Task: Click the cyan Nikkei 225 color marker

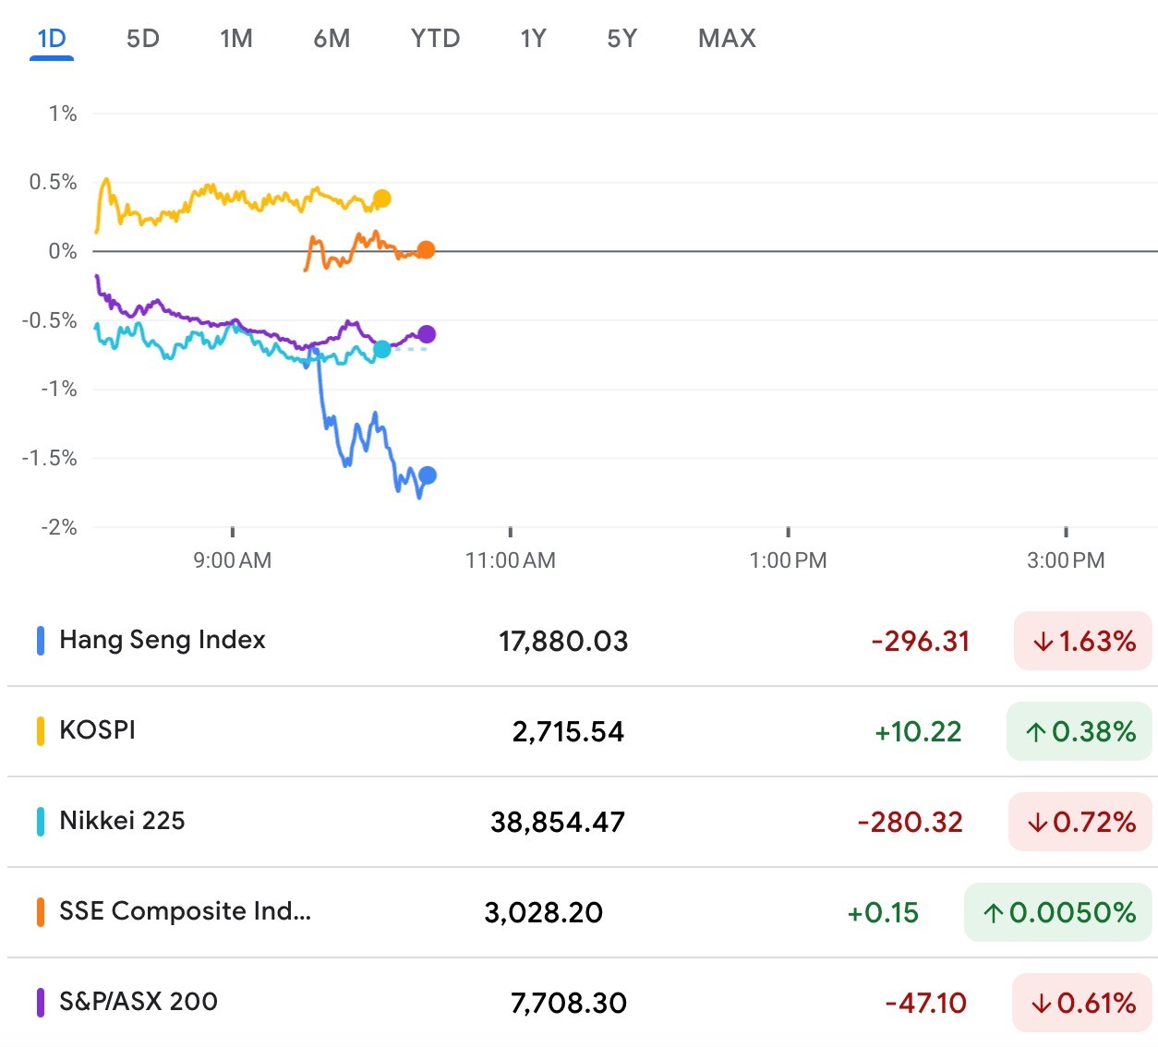Action: tap(41, 822)
